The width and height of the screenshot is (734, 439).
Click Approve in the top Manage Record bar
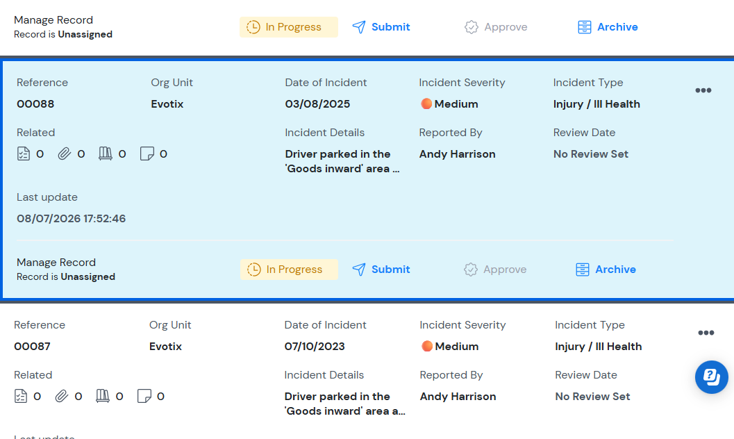[x=496, y=27]
